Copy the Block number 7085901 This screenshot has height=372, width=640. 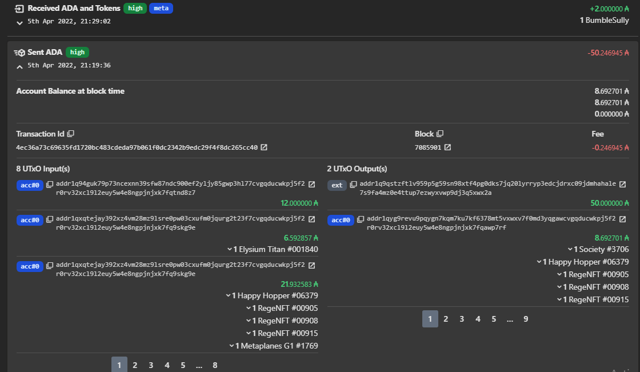[x=441, y=133]
